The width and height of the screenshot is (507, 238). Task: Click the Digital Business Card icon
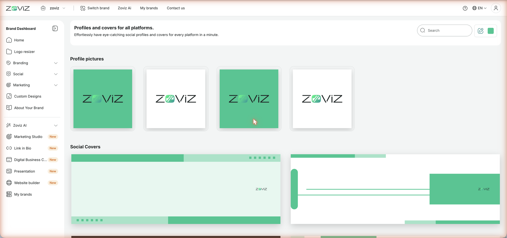[9, 160]
